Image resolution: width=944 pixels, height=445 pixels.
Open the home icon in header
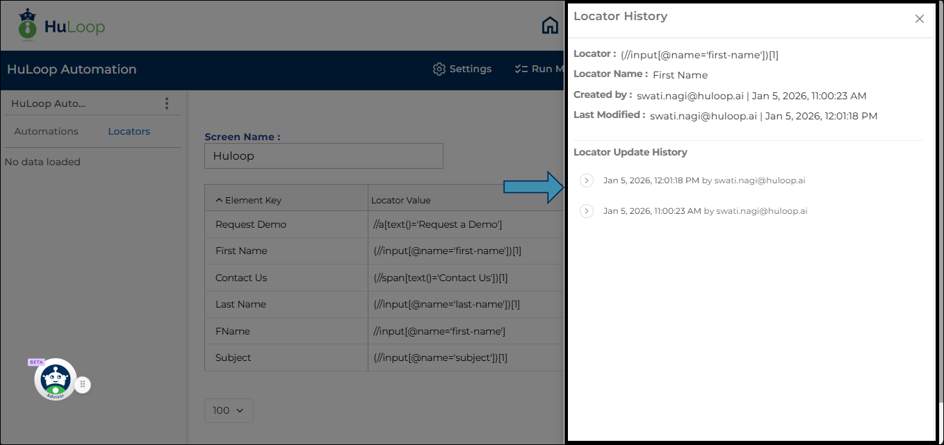pos(550,26)
